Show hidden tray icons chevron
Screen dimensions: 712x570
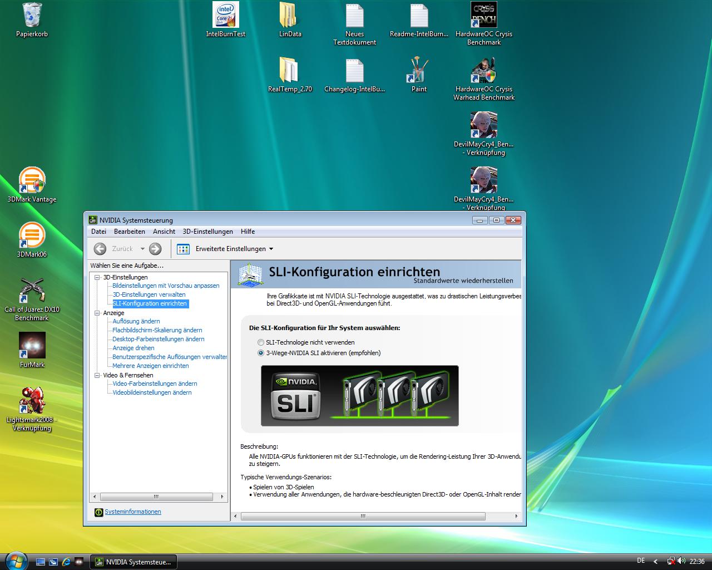655,562
